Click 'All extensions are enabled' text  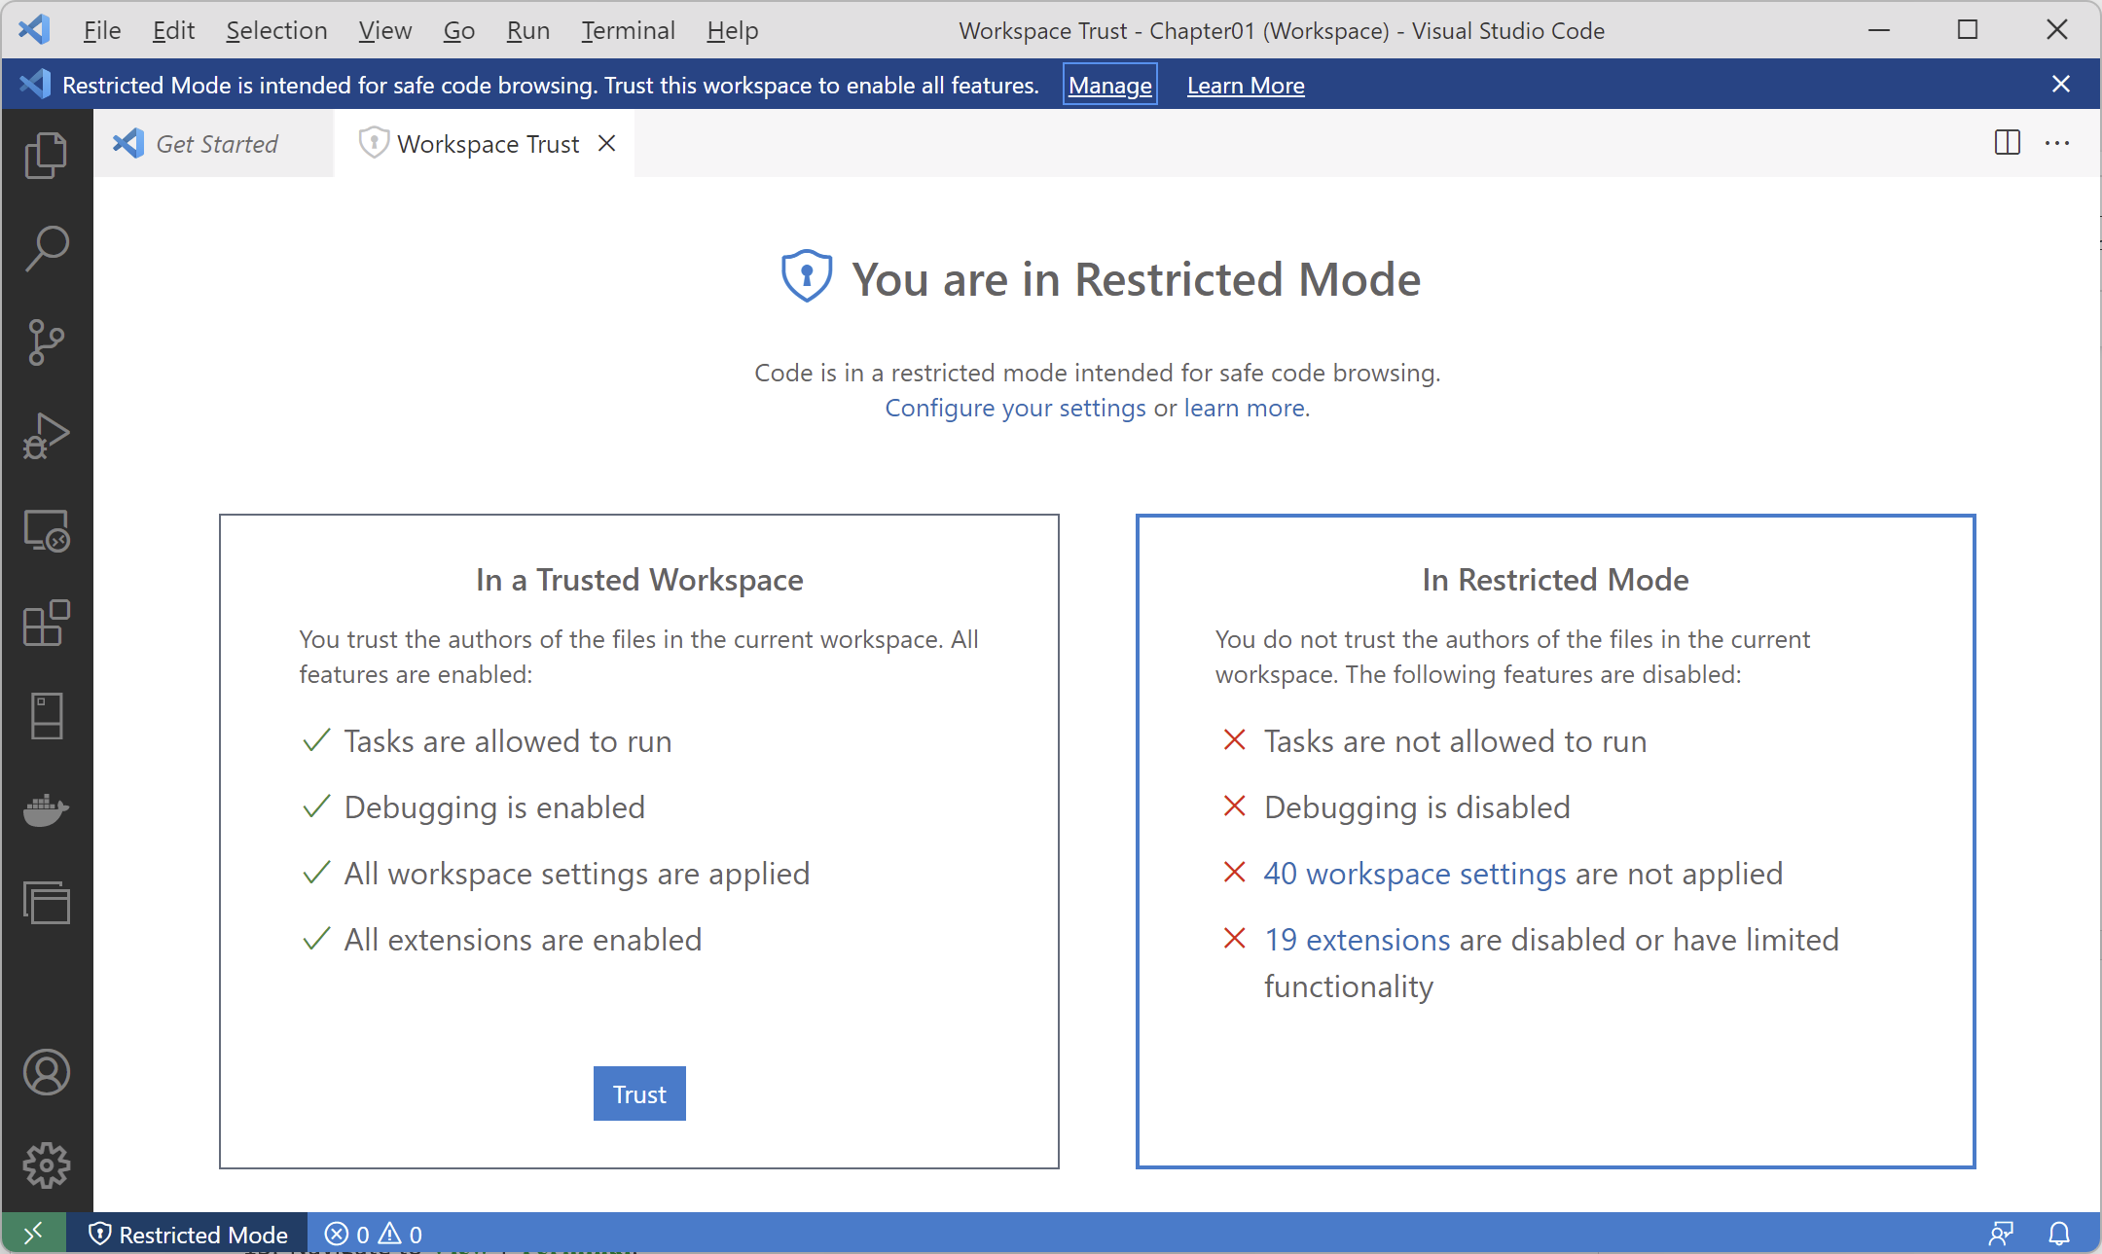pyautogui.click(x=523, y=940)
